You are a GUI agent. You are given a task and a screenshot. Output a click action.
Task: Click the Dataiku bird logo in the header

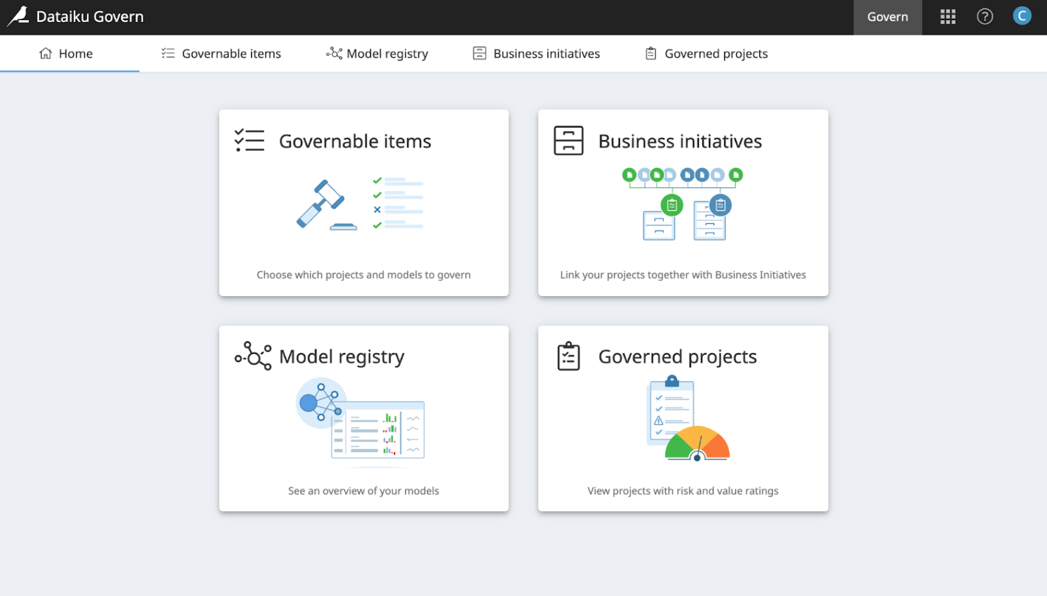18,16
